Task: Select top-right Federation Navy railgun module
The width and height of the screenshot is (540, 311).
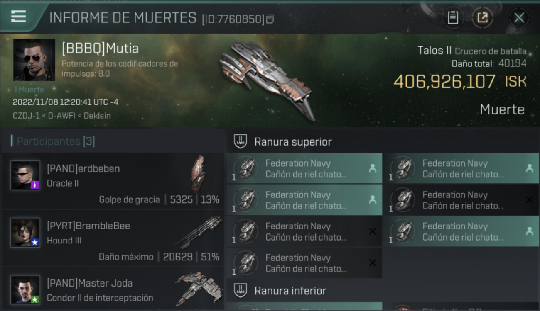Action: 461,168
